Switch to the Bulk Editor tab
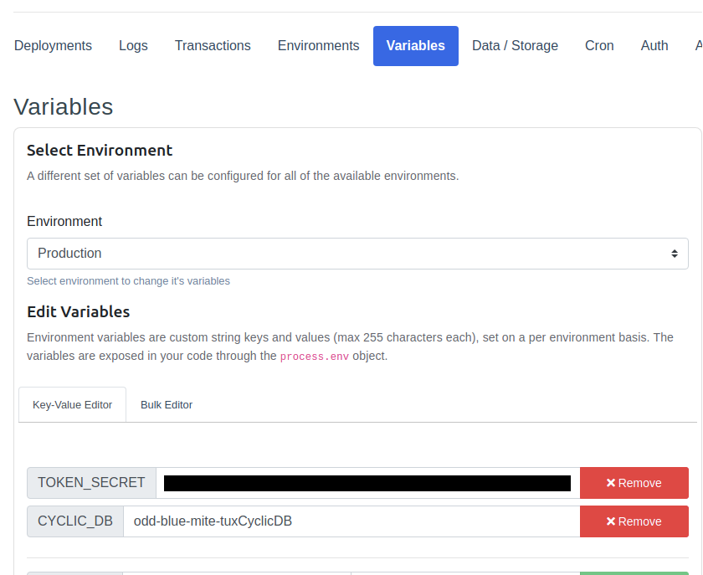Viewport: 703px width, 575px height. 167,404
